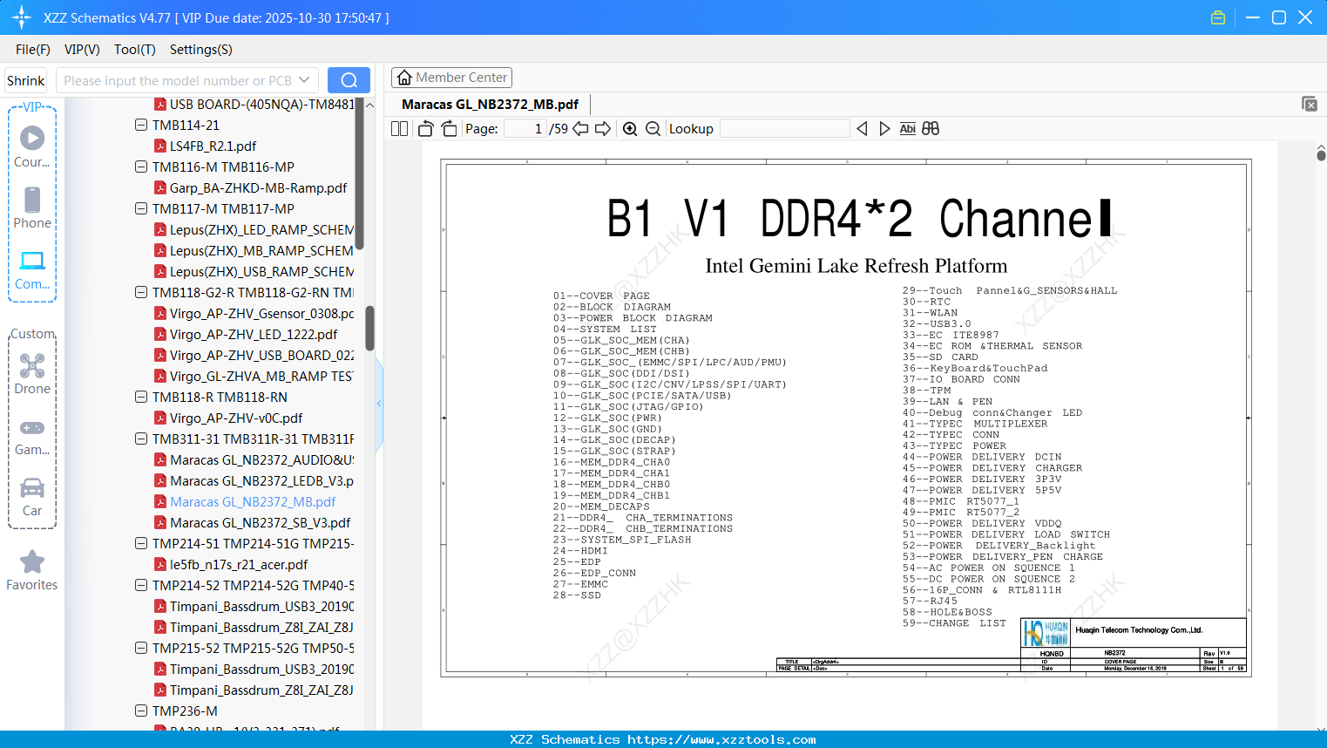Click the yellow title bar icon
This screenshot has height=748, width=1327.
pyautogui.click(x=1218, y=17)
